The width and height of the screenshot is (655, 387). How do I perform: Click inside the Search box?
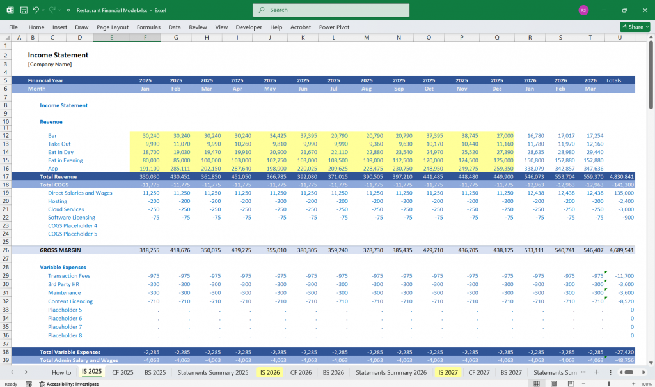[330, 10]
